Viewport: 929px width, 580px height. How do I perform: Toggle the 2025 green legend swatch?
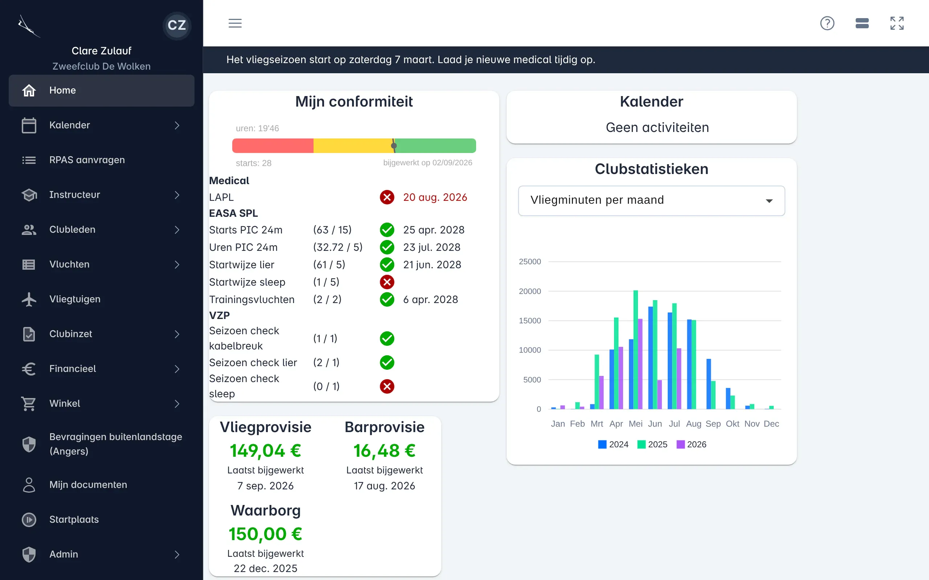click(x=641, y=444)
